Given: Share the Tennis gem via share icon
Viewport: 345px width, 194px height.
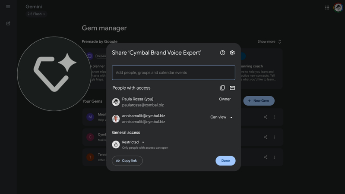Looking at the screenshot, I should pyautogui.click(x=266, y=157).
